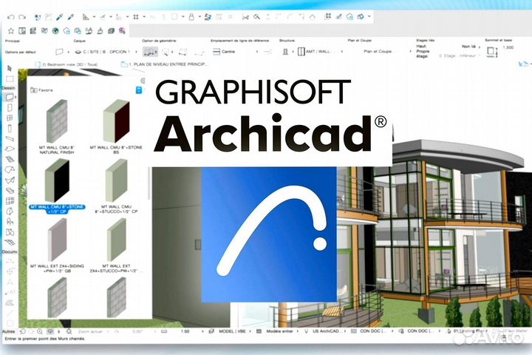Toggle the lock icon in top toolbar

click(x=191, y=17)
